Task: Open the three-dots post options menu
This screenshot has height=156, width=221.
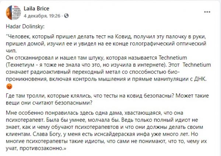Action: pos(207,12)
